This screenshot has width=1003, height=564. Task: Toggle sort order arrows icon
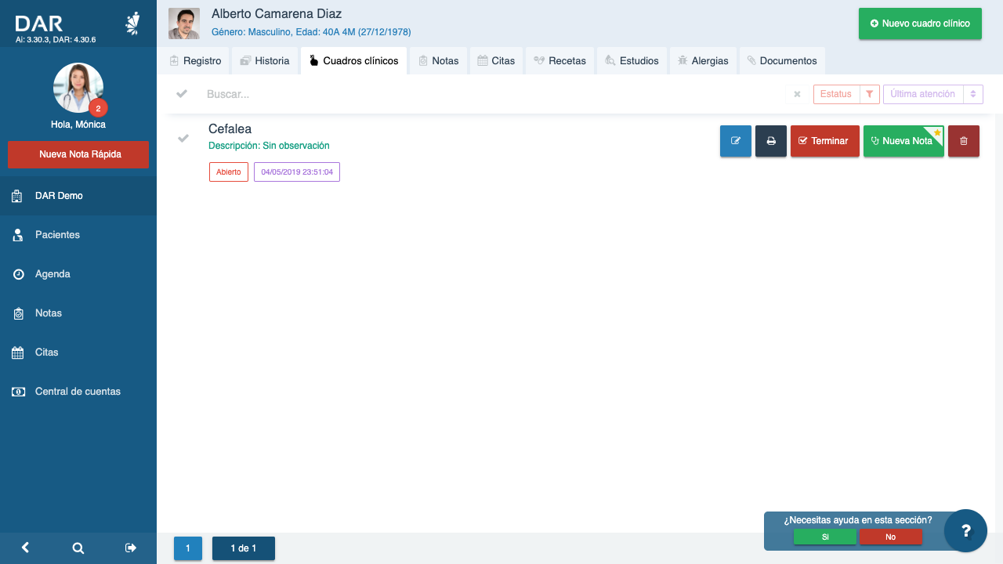point(973,94)
